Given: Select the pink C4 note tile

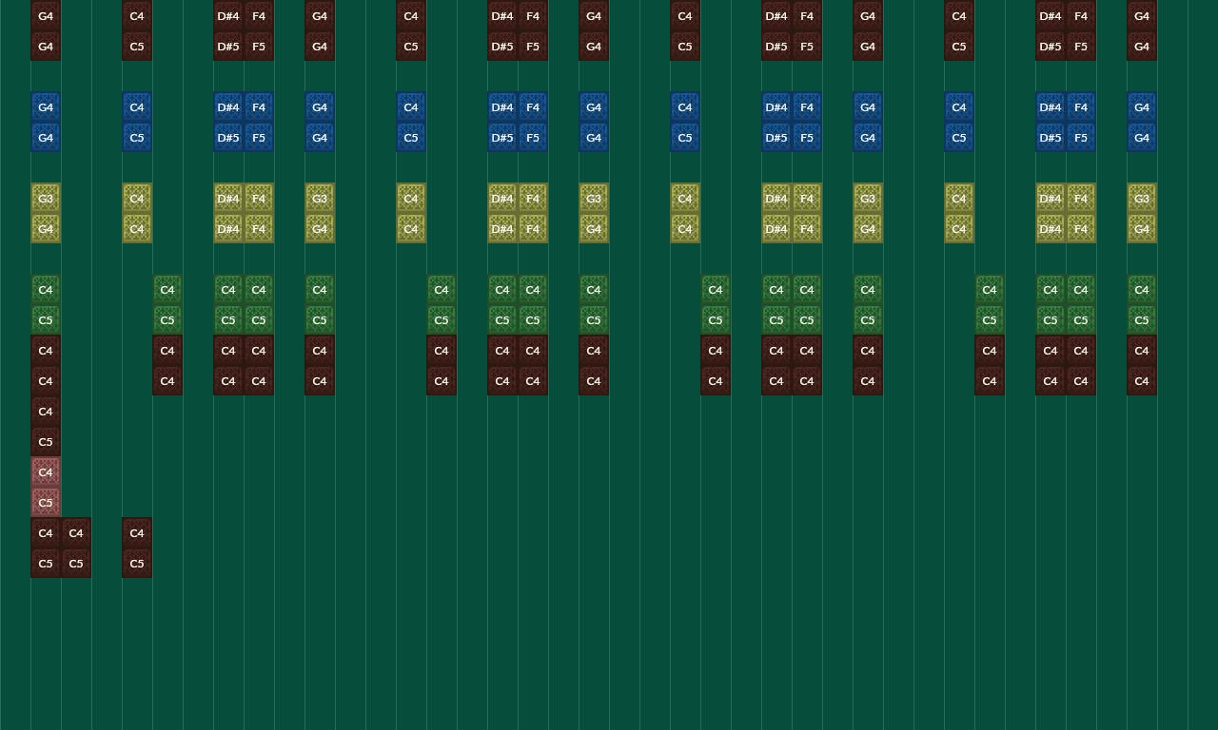Looking at the screenshot, I should pyautogui.click(x=46, y=472).
